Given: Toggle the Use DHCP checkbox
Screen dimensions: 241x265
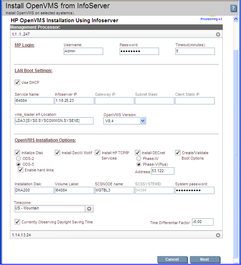Looking at the screenshot, I should (18, 82).
